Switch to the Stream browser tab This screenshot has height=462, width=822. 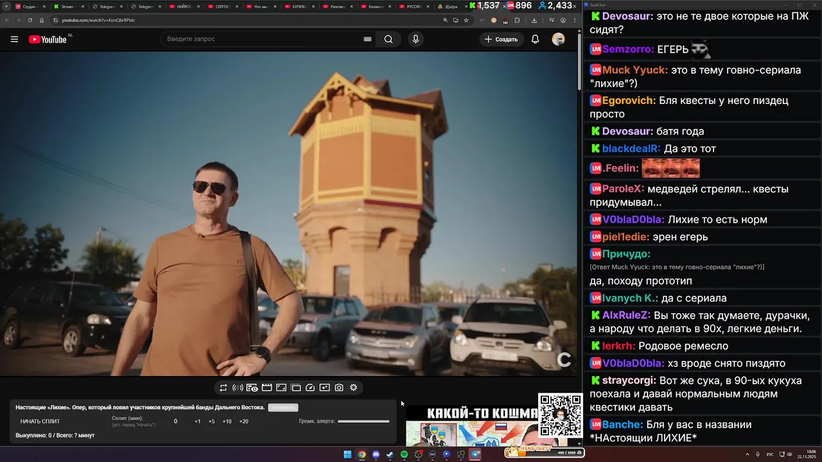(68, 6)
